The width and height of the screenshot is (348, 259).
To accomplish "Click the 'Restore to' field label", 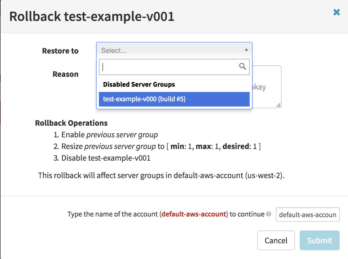I will pos(60,51).
